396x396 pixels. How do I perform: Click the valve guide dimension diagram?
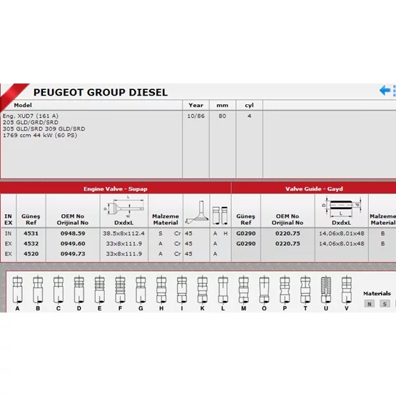pyautogui.click(x=341, y=207)
